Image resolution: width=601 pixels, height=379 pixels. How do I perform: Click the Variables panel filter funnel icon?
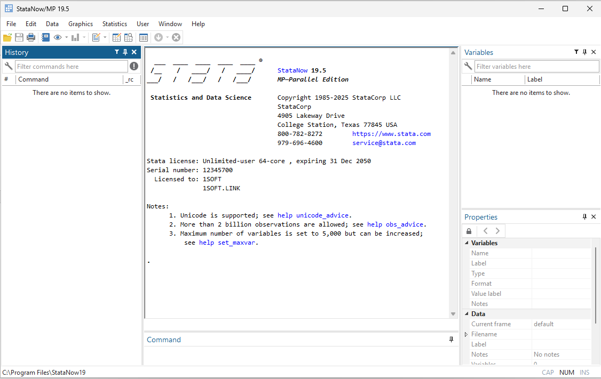pyautogui.click(x=576, y=52)
